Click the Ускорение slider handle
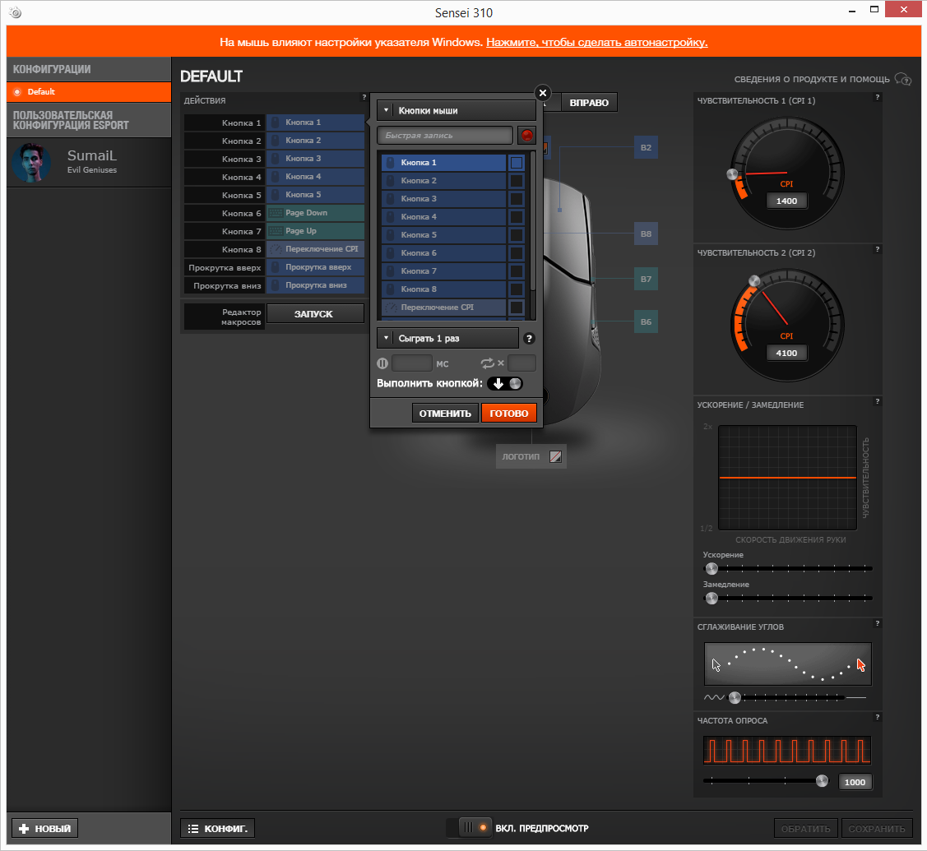 (x=711, y=568)
